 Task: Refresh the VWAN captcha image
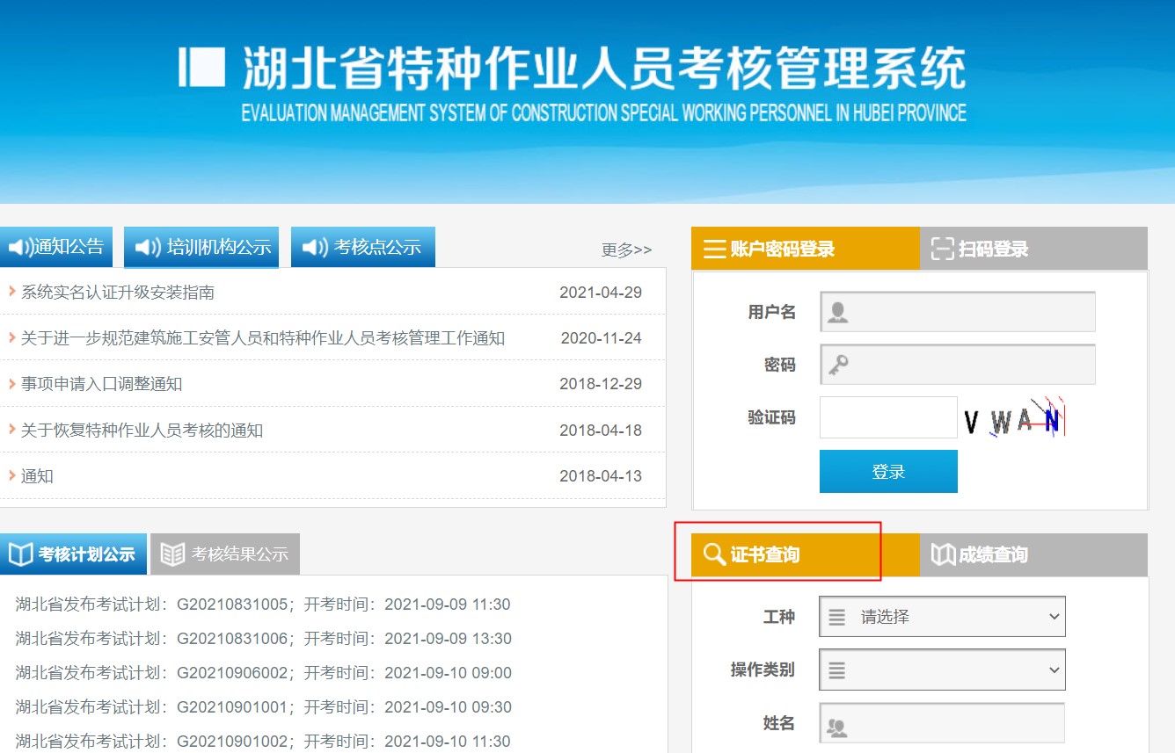pos(1014,417)
